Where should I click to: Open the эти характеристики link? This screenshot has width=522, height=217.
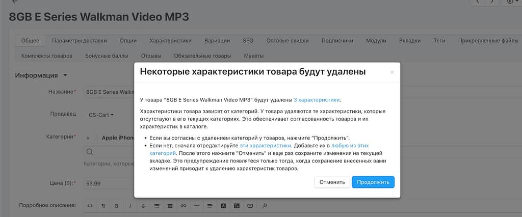coord(266,146)
